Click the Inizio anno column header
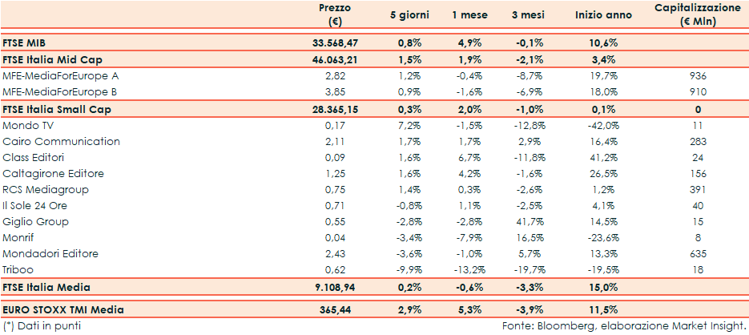Screen dimensions: 749x335 click(603, 14)
